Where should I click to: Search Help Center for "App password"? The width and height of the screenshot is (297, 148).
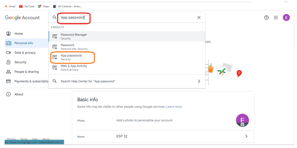click(x=127, y=81)
